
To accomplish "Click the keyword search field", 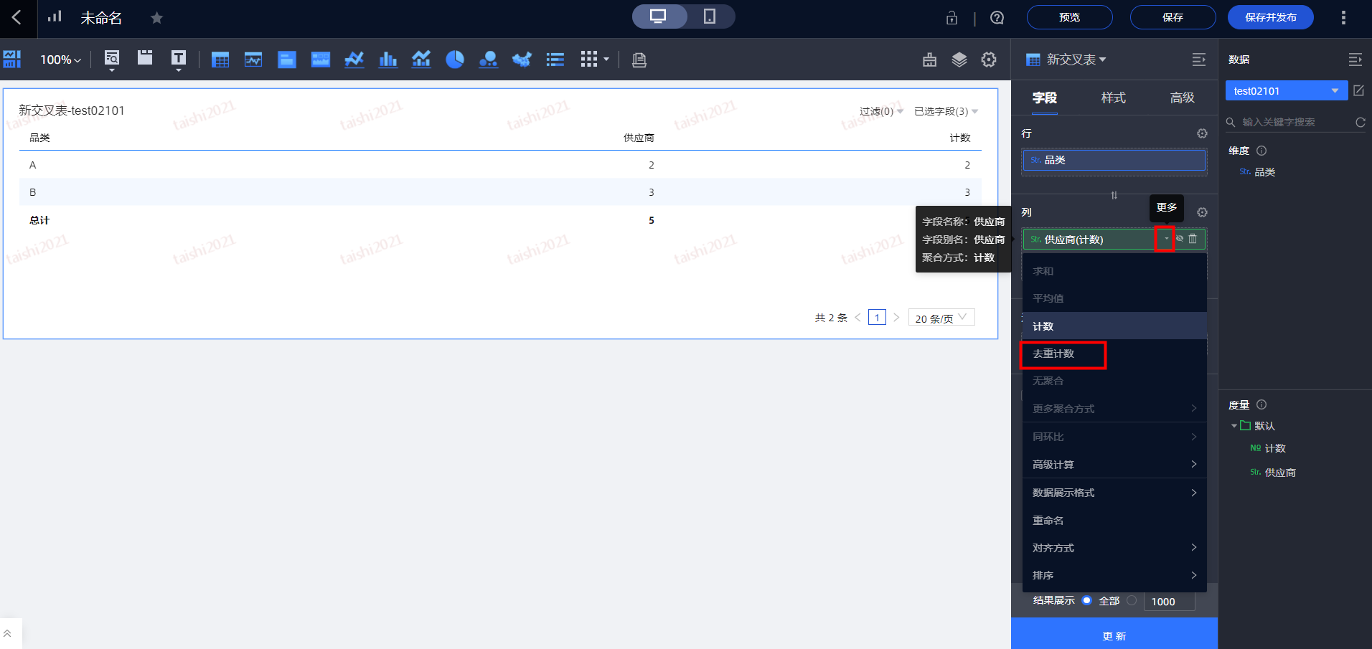I will coord(1292,123).
